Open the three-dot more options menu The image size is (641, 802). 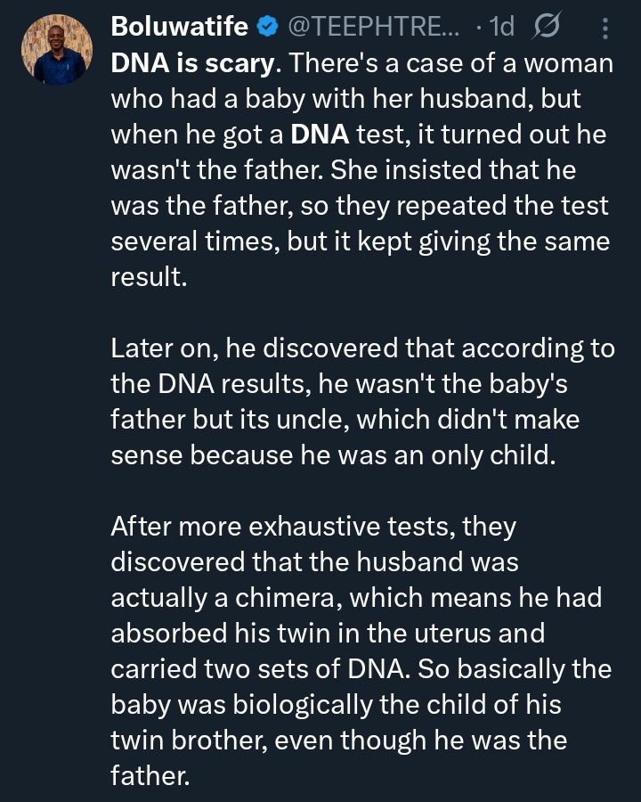(x=605, y=29)
